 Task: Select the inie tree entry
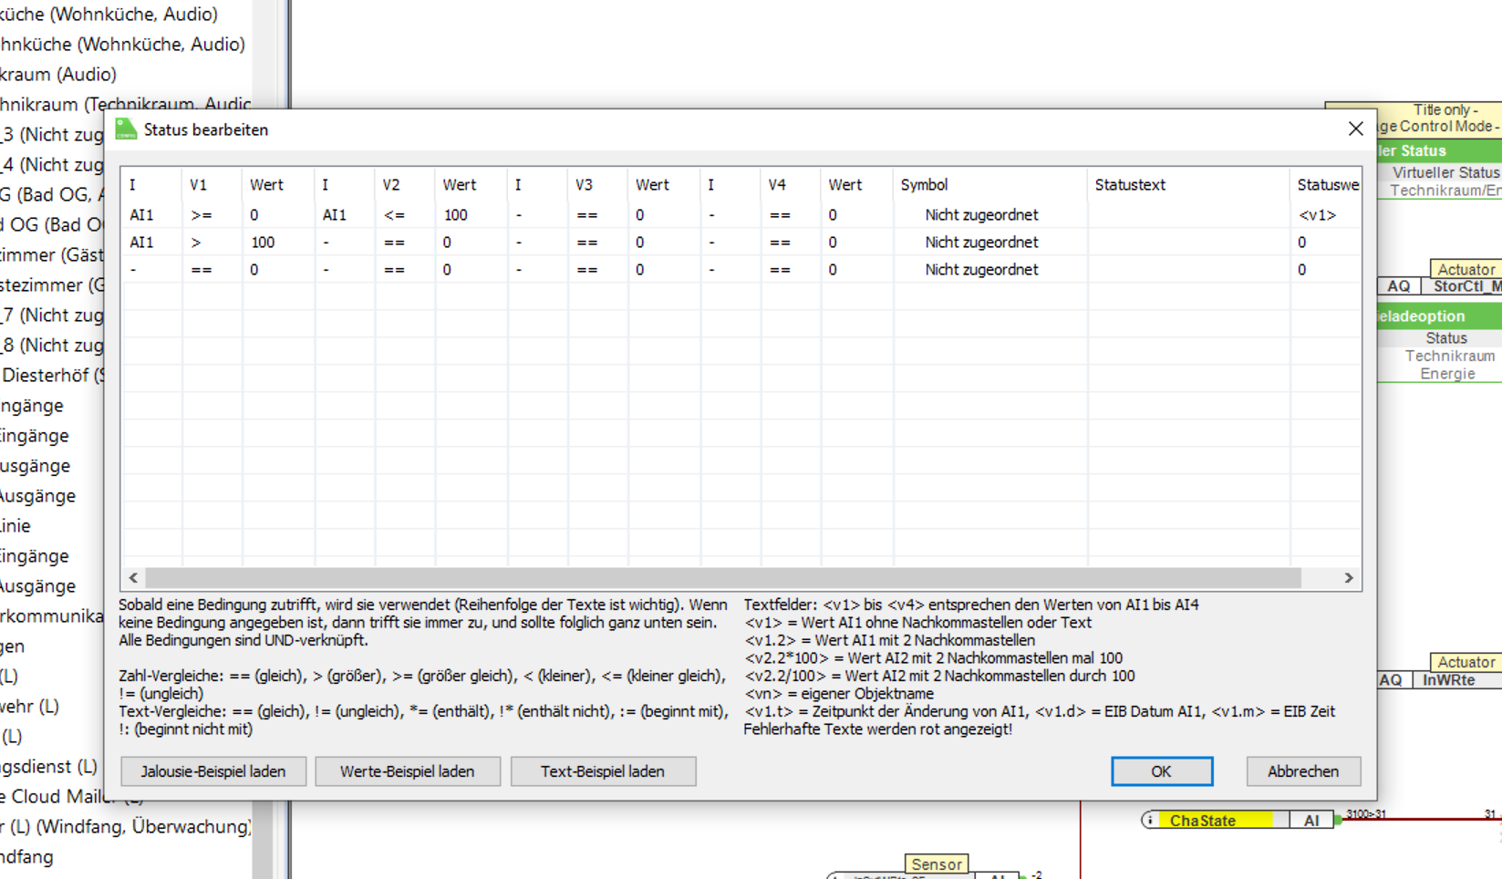(16, 525)
